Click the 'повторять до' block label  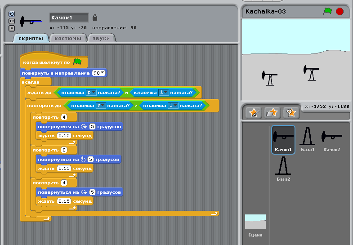click(x=44, y=106)
